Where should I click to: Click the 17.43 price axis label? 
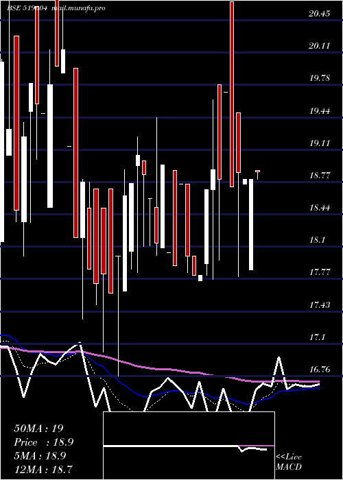tap(320, 305)
